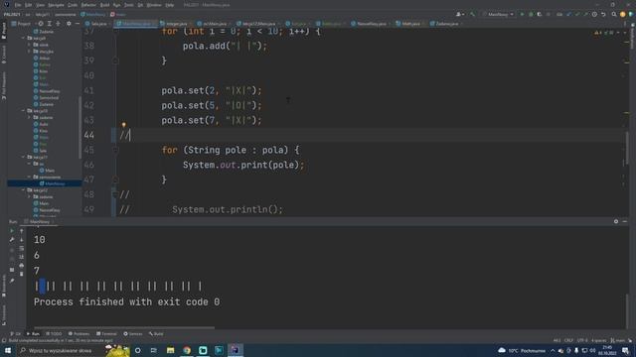Screen dimensions: 636x357
Task: Run the MainNowy configuration with green play icon
Action: [522, 14]
